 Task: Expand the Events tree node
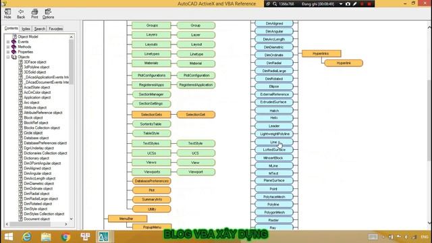tap(8, 42)
